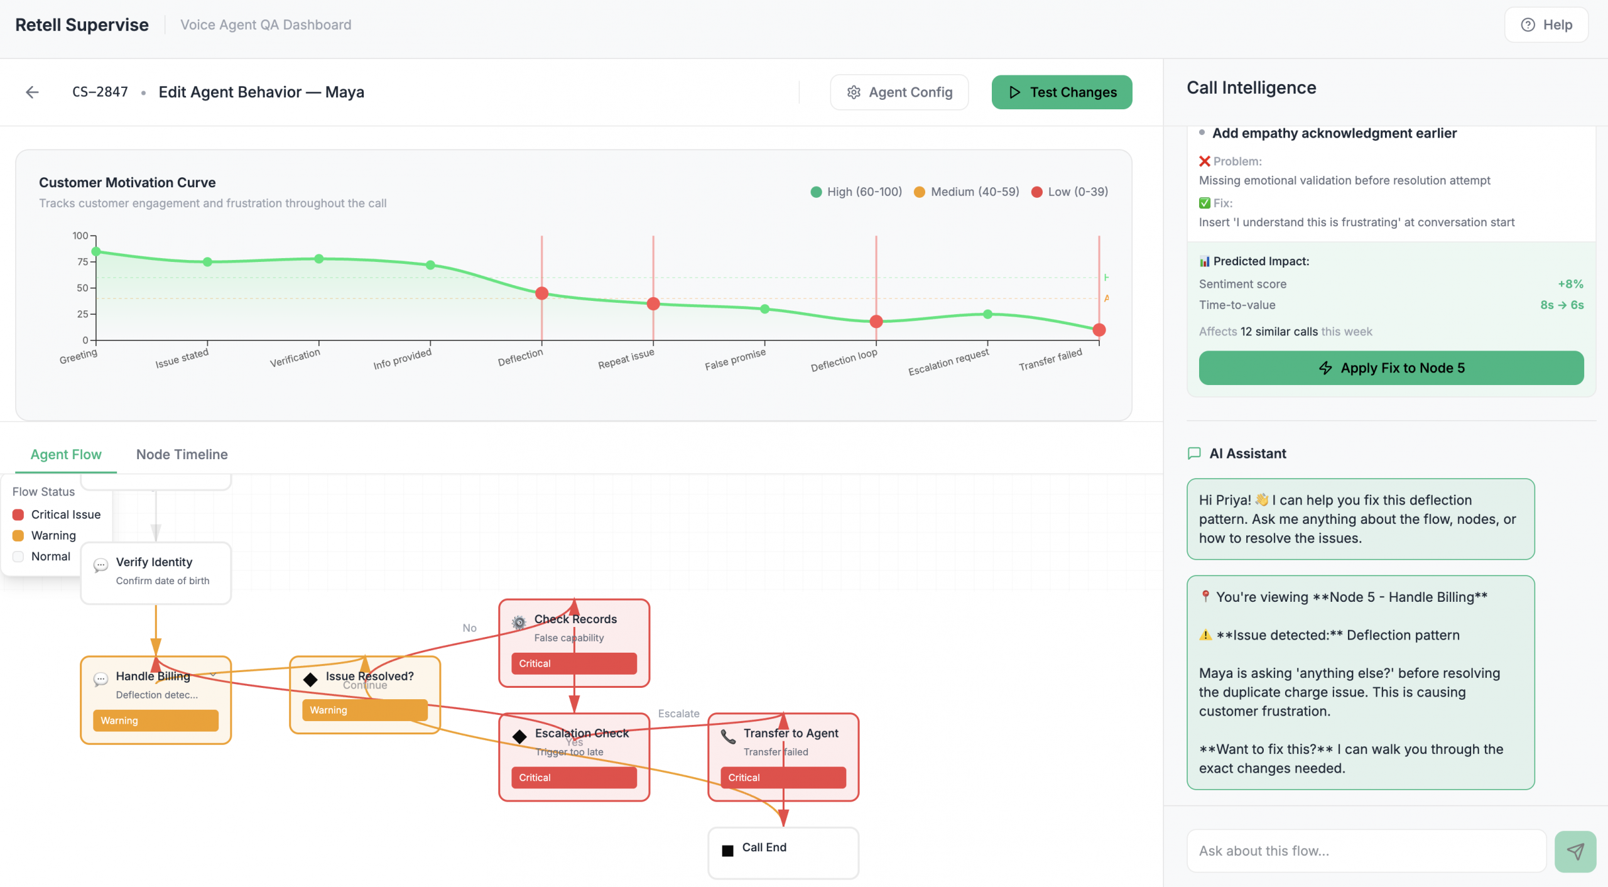Screen dimensions: 1608x887
Task: Click the Critical Issue red swatch in legend
Action: pos(18,514)
